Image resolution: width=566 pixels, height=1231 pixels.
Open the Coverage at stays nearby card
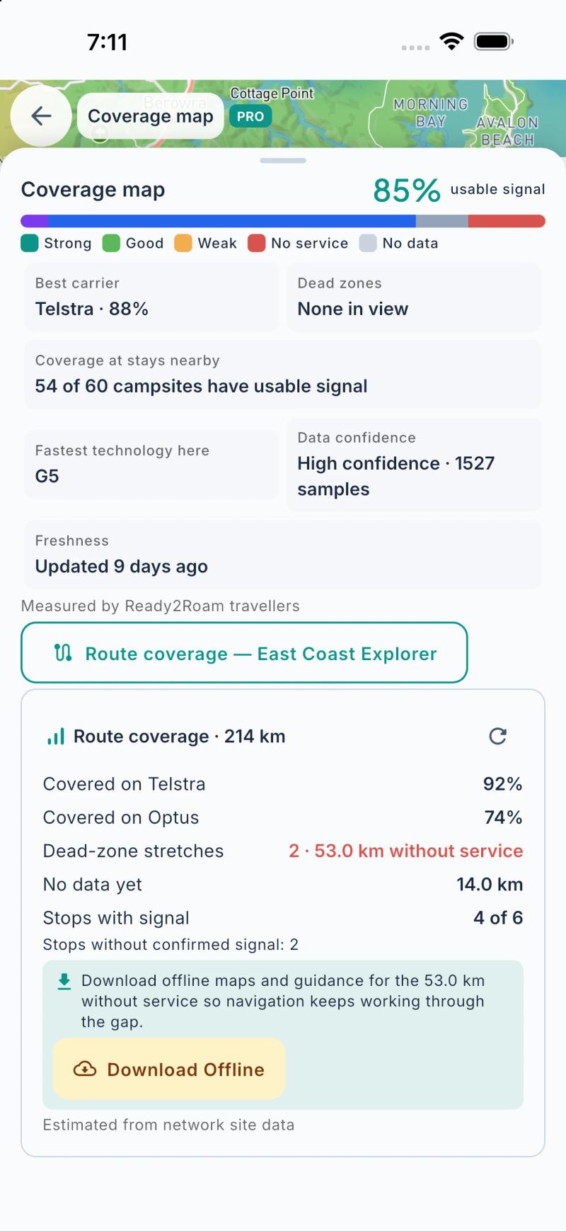283,374
